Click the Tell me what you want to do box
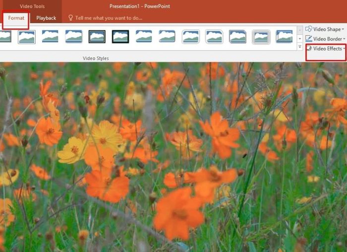The height and width of the screenshot is (252, 347). pyautogui.click(x=105, y=18)
